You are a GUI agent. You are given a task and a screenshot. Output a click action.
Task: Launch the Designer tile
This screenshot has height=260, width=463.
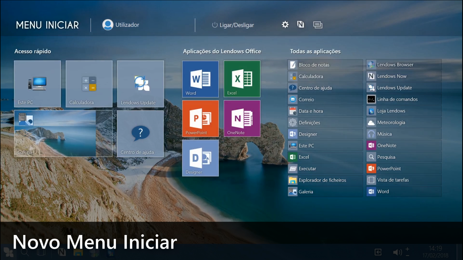pos(200,158)
